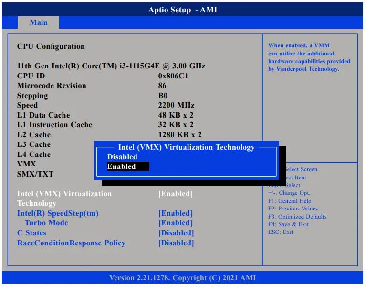The width and height of the screenshot is (366, 287).
Task: Click the F1: General Help hint
Action: click(290, 201)
